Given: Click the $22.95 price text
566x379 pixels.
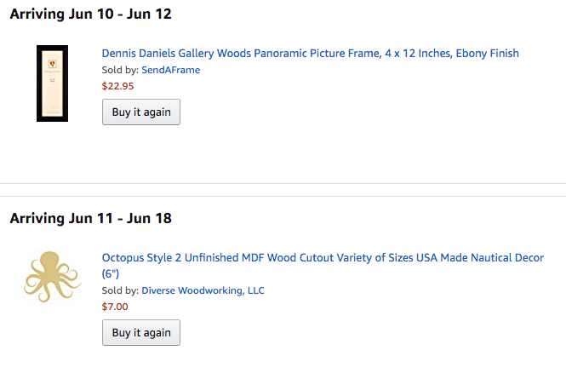Looking at the screenshot, I should 117,86.
